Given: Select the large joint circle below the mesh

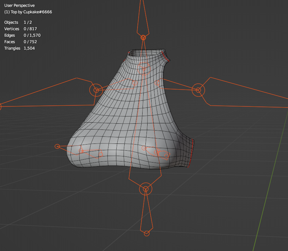Looking at the screenshot, I should (x=145, y=189).
